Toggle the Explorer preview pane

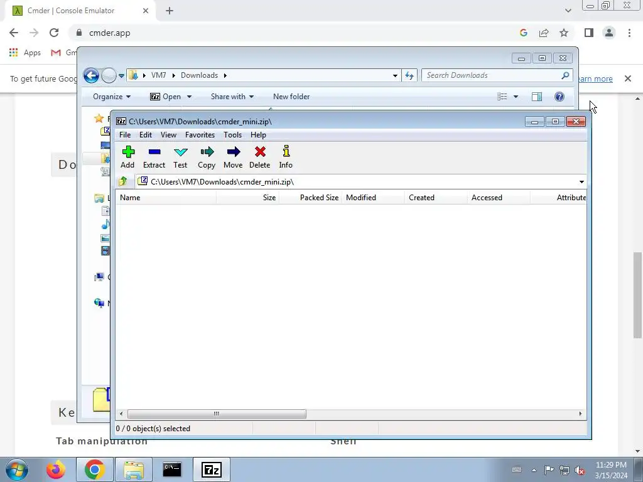click(x=537, y=97)
